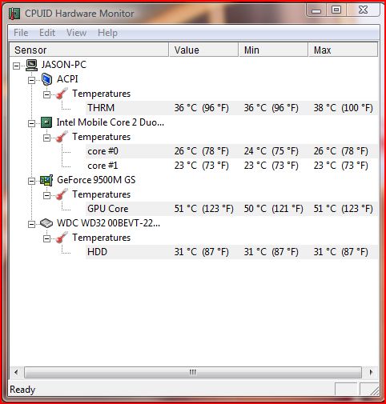Image resolution: width=386 pixels, height=404 pixels.
Task: Click the thermometer icon under WDC WD32
Action: click(x=62, y=238)
